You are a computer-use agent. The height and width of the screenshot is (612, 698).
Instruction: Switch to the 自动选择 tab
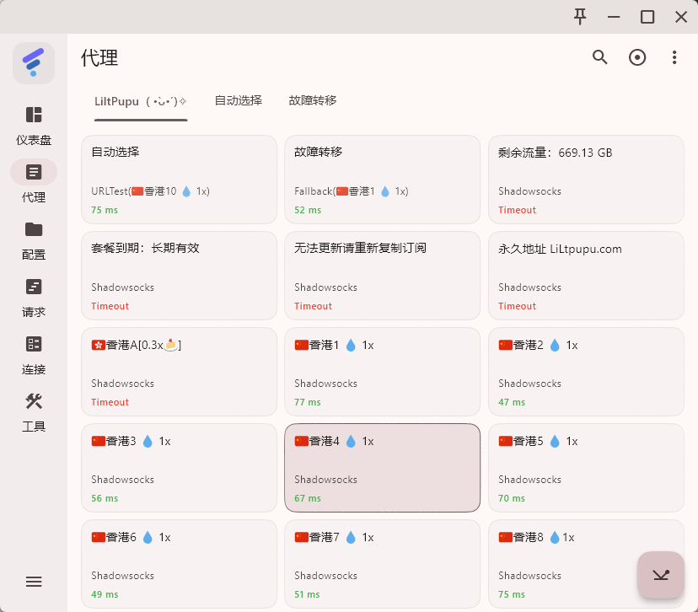coord(238,100)
